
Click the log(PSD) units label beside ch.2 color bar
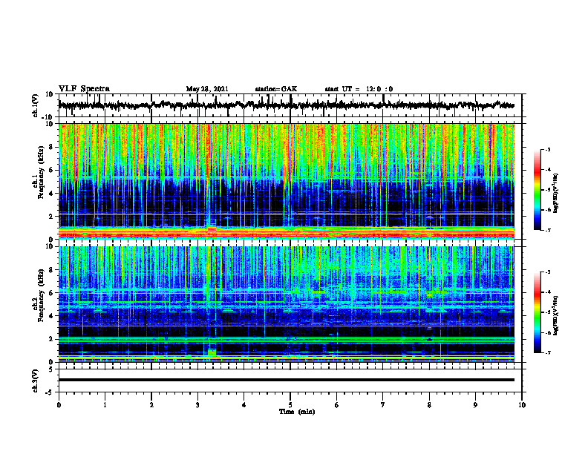click(x=557, y=315)
